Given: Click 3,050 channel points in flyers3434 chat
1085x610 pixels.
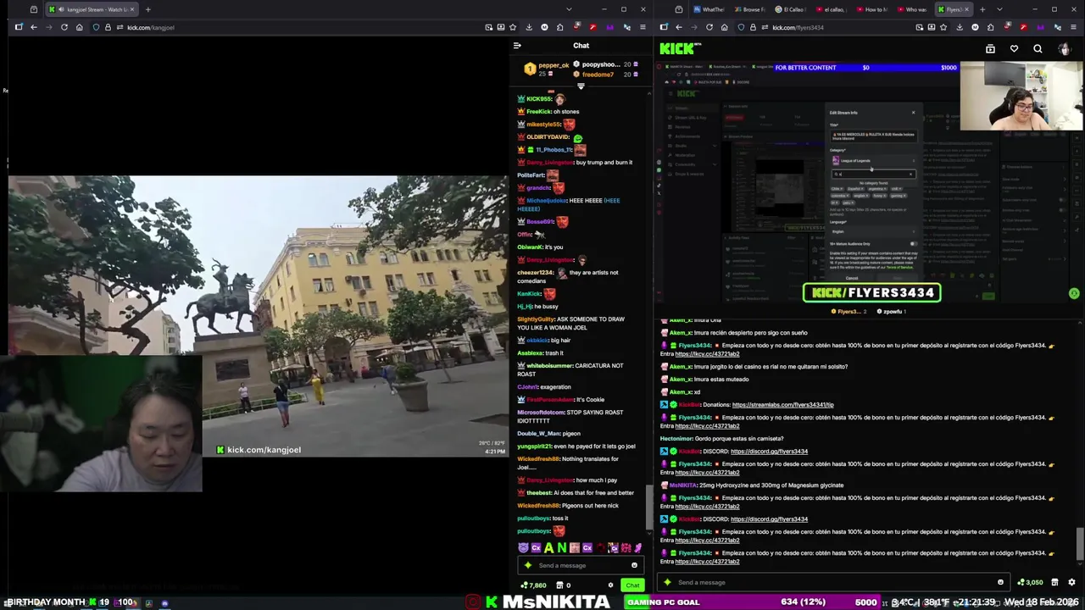Looking at the screenshot, I should pos(1031,582).
